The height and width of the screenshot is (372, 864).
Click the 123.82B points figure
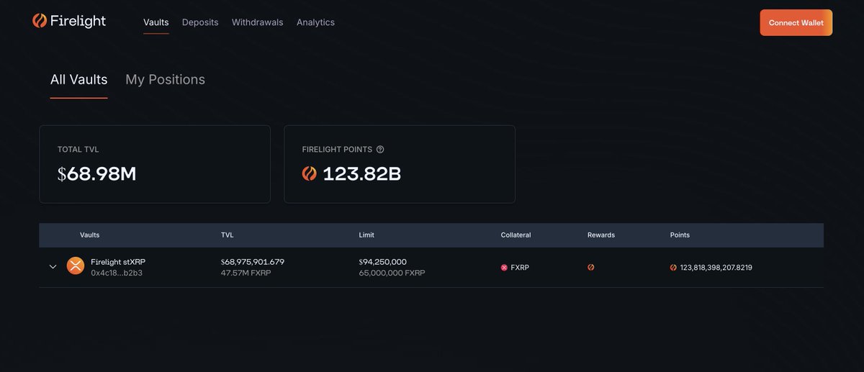[362, 174]
